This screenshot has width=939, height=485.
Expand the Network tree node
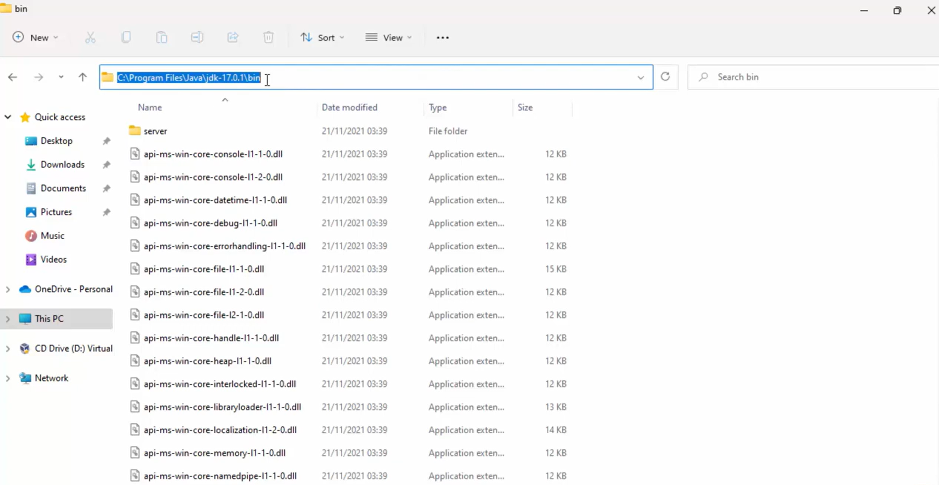point(8,378)
